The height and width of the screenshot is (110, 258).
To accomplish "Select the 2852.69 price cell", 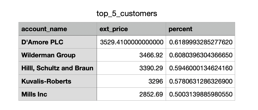I will [x=131, y=94].
